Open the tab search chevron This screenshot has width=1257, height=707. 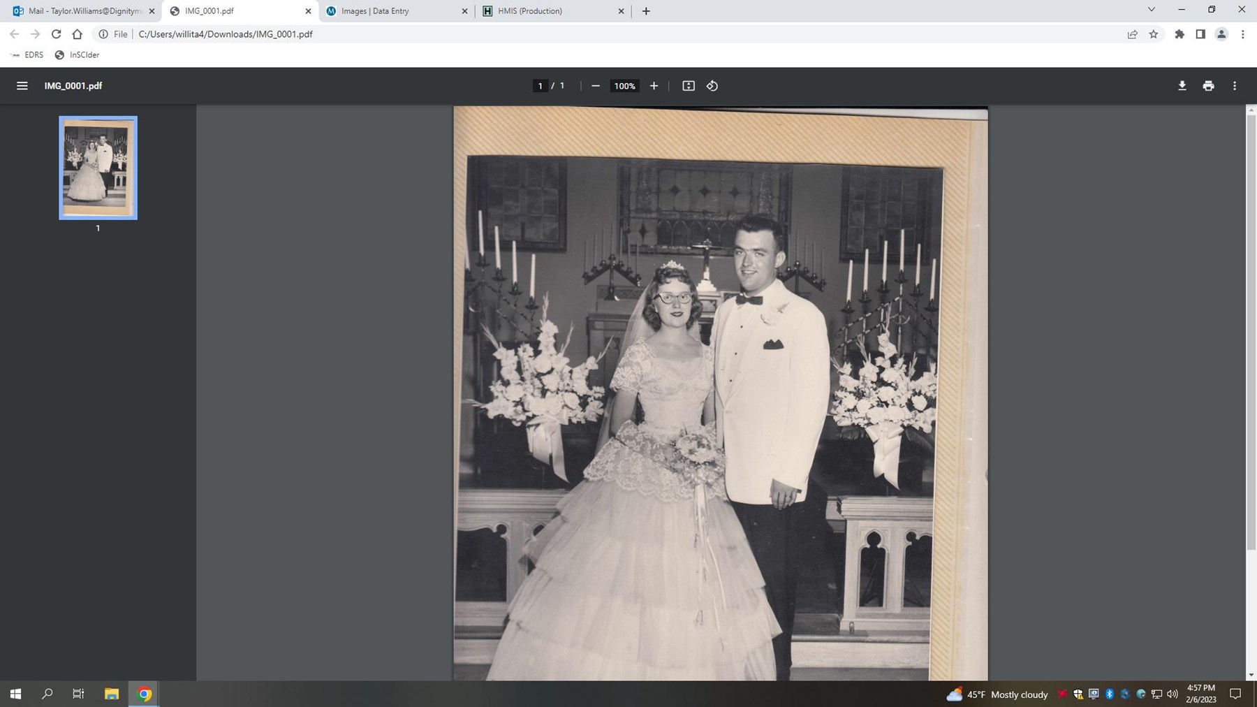1151,10
